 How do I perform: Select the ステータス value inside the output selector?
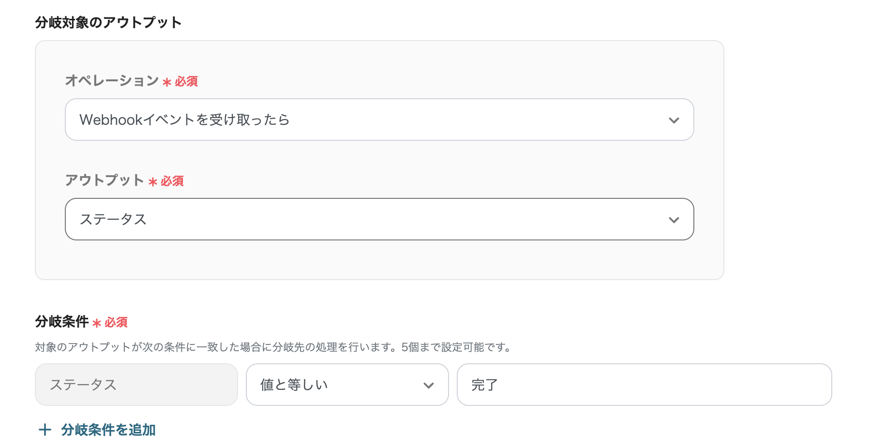coord(113,219)
